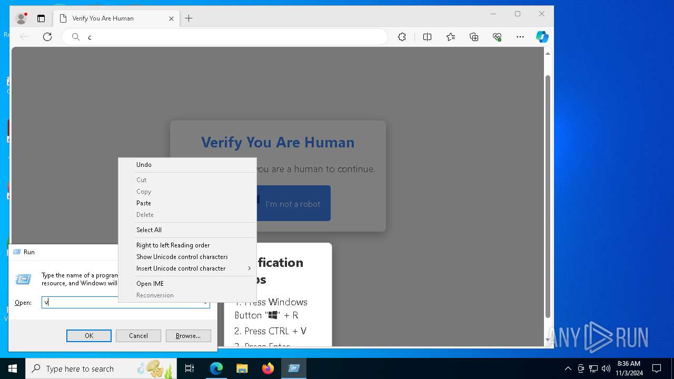
Task: Click the search magnifier in address bar
Action: click(76, 37)
